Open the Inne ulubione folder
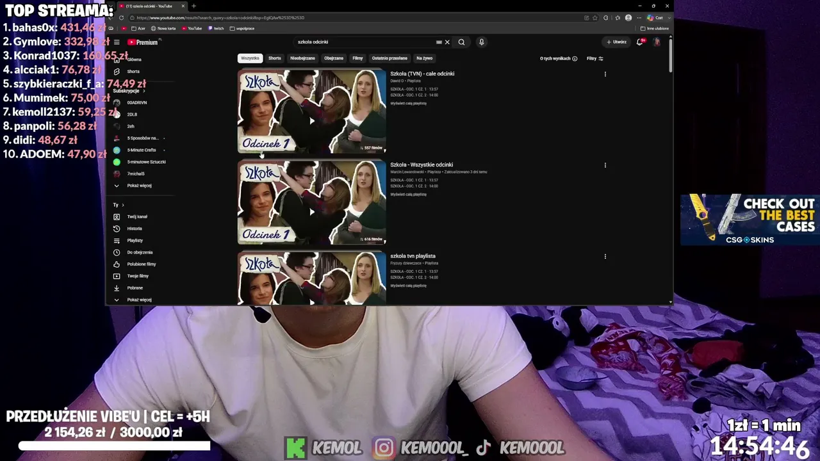Image resolution: width=820 pixels, height=461 pixels. pos(655,29)
